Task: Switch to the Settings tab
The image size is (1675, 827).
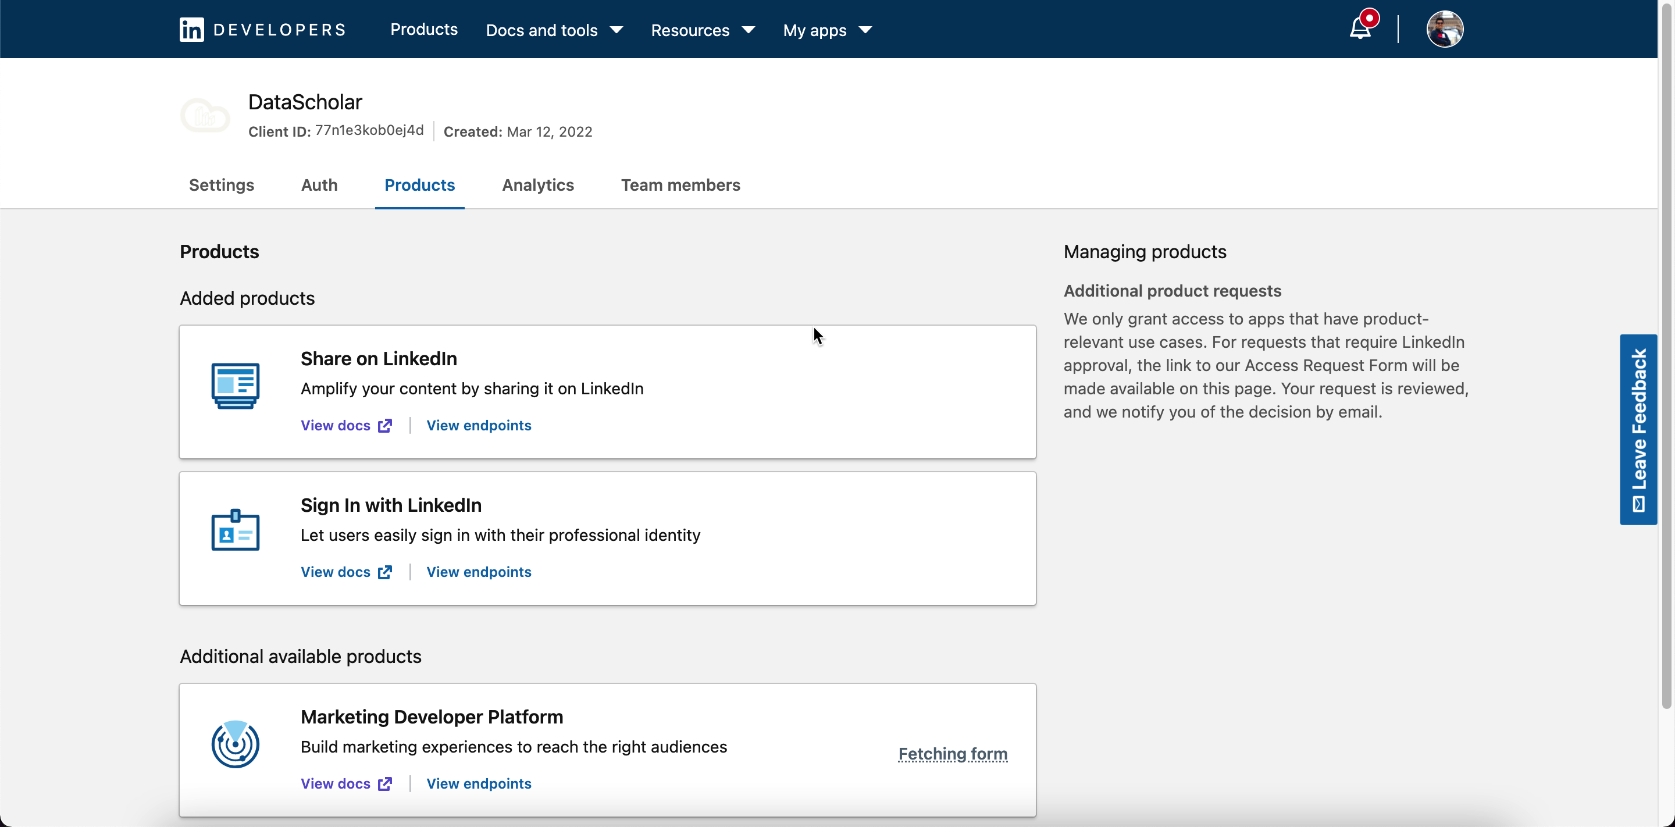Action: click(x=221, y=184)
